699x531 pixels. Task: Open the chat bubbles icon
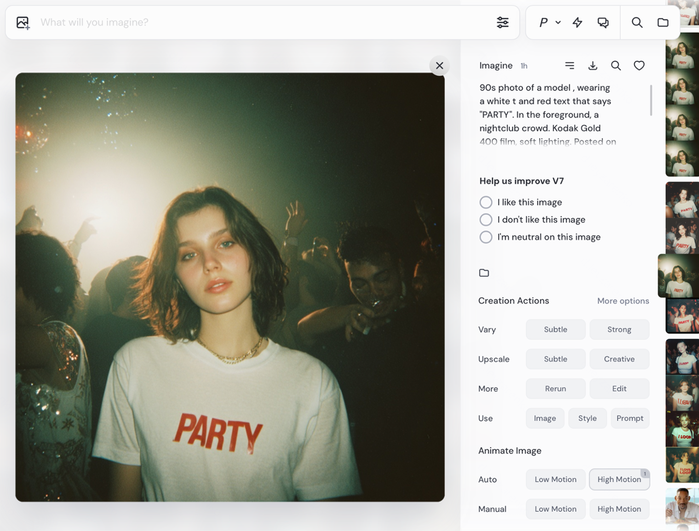pyautogui.click(x=603, y=22)
